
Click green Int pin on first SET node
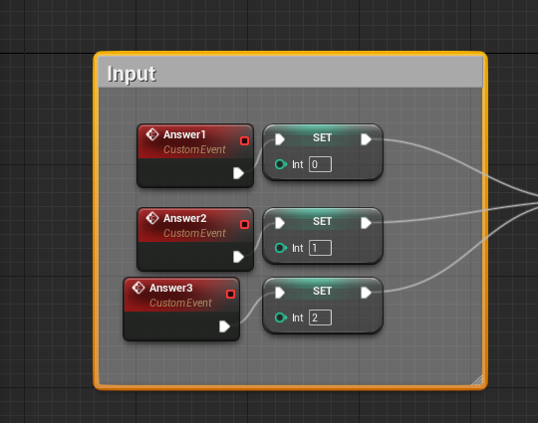coord(280,164)
